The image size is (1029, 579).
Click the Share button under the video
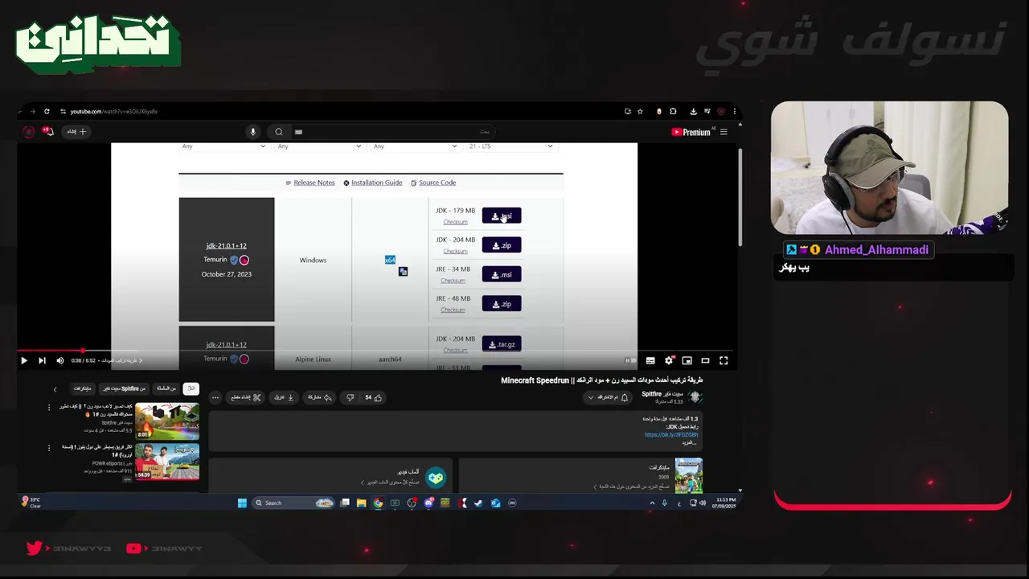coord(319,397)
